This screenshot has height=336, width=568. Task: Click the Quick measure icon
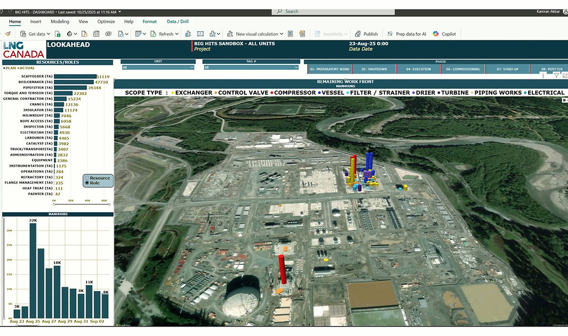tap(302, 34)
